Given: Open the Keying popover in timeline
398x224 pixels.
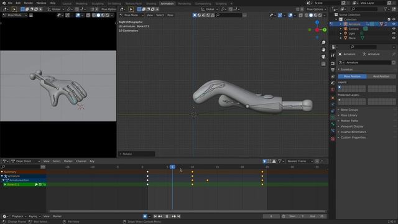Looking at the screenshot, I should pyautogui.click(x=34, y=217).
